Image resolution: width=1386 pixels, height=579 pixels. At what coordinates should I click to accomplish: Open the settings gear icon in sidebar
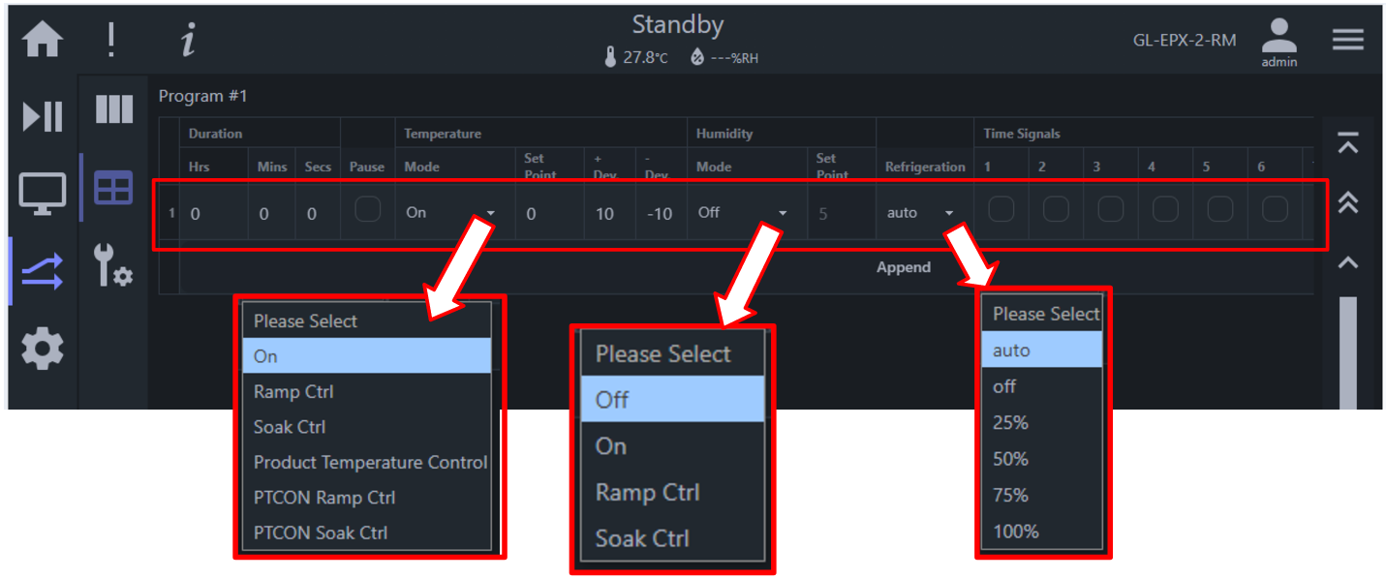pyautogui.click(x=43, y=349)
